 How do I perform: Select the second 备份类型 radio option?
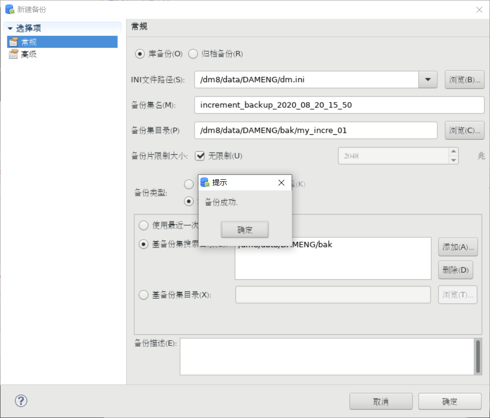[189, 201]
